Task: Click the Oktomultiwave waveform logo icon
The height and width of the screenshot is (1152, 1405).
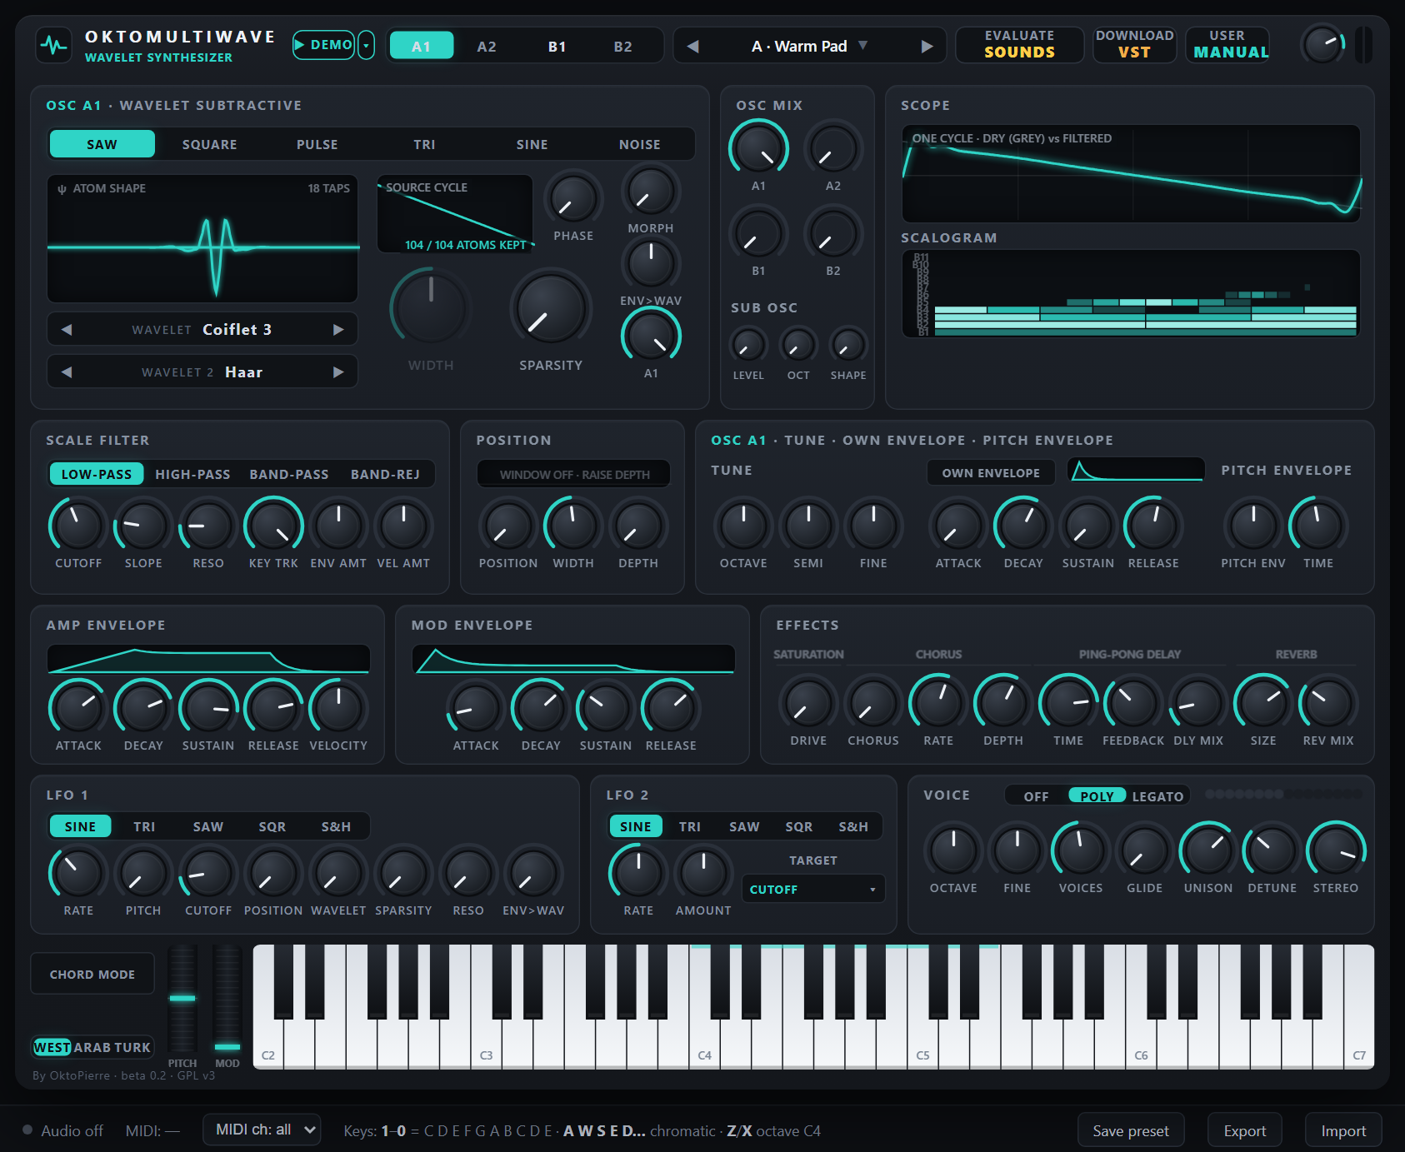Action: pos(54,45)
